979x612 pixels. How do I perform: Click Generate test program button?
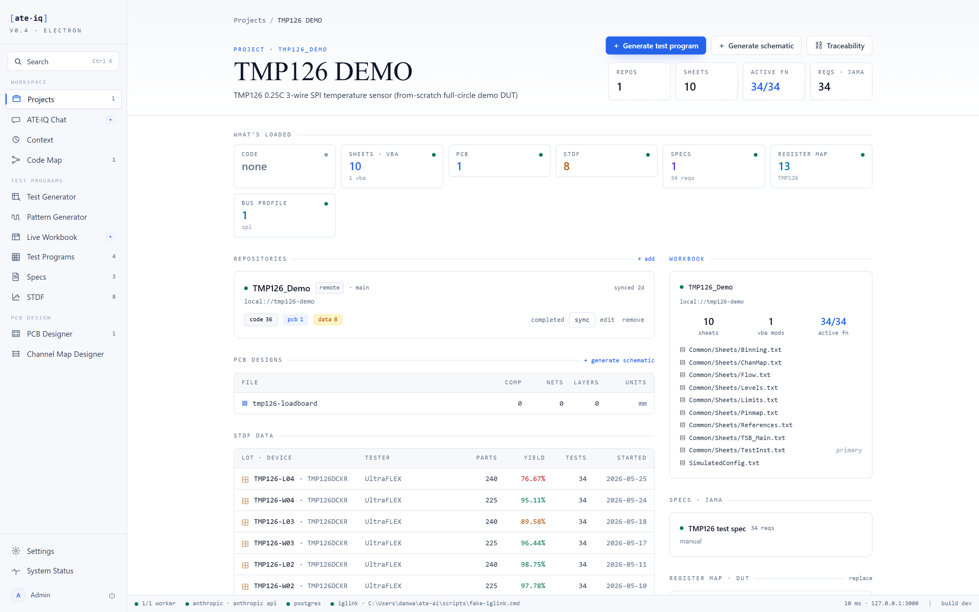coord(656,45)
